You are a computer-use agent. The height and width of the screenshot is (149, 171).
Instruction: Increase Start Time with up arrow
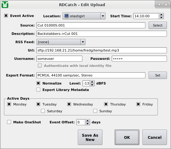[x=161, y=15]
